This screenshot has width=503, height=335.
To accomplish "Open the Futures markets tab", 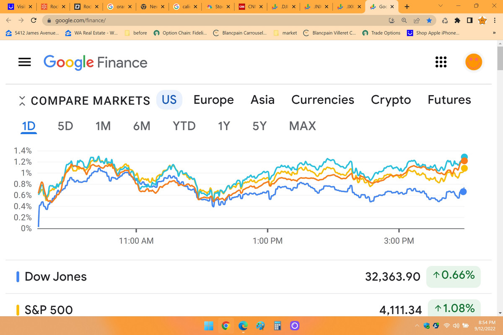I will coord(449,100).
